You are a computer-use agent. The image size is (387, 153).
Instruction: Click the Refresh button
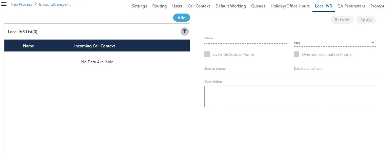tap(342, 20)
